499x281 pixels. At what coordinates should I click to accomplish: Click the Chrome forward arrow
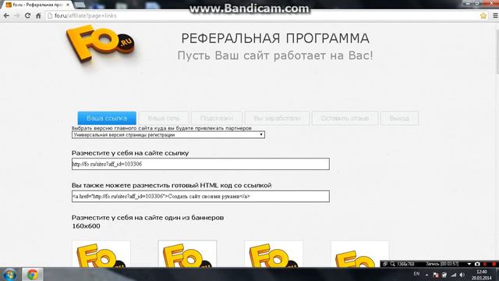17,16
